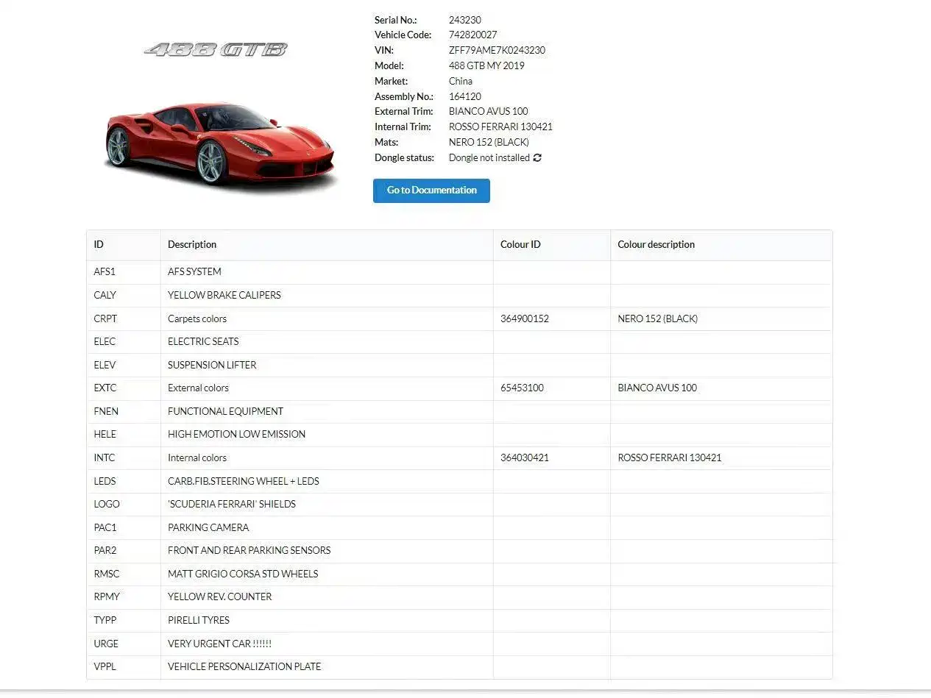Select SUSPENSION LIFTER description
The width and height of the screenshot is (931, 698).
[x=212, y=366]
